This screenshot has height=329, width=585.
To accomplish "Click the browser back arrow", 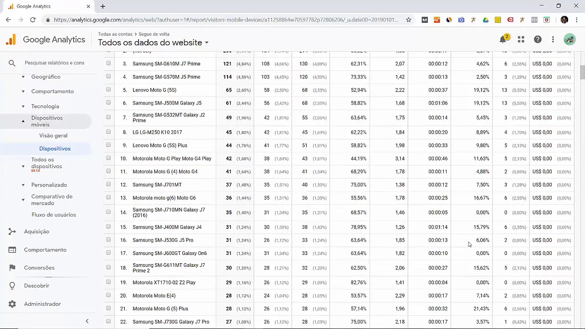I will [x=8, y=20].
